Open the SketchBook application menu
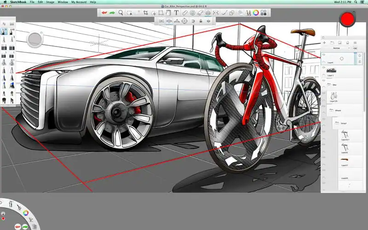Screen dimensions: 368x230 tap(18, 2)
